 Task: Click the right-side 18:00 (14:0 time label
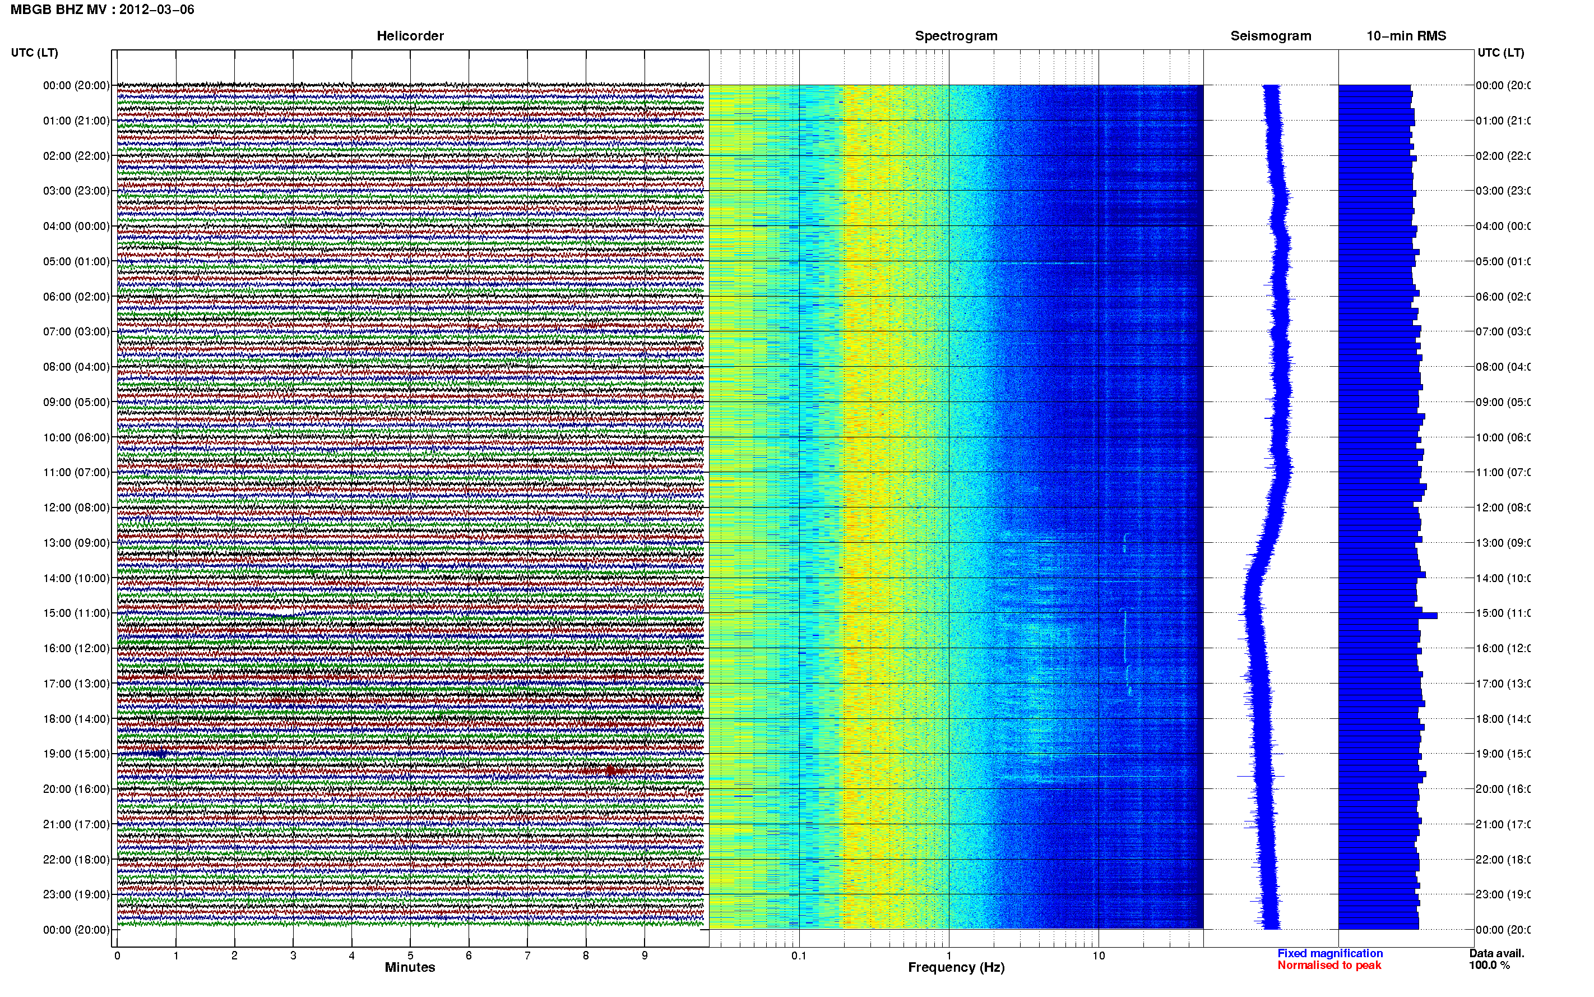[1503, 719]
